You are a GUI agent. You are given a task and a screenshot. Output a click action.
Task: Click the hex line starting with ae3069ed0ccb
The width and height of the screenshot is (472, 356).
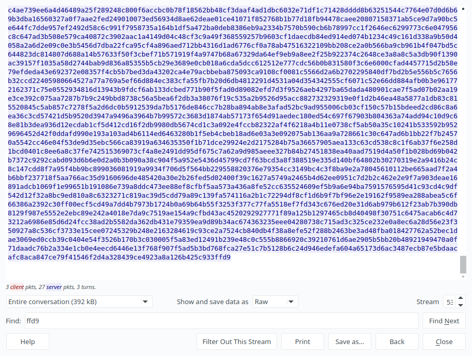(233, 239)
